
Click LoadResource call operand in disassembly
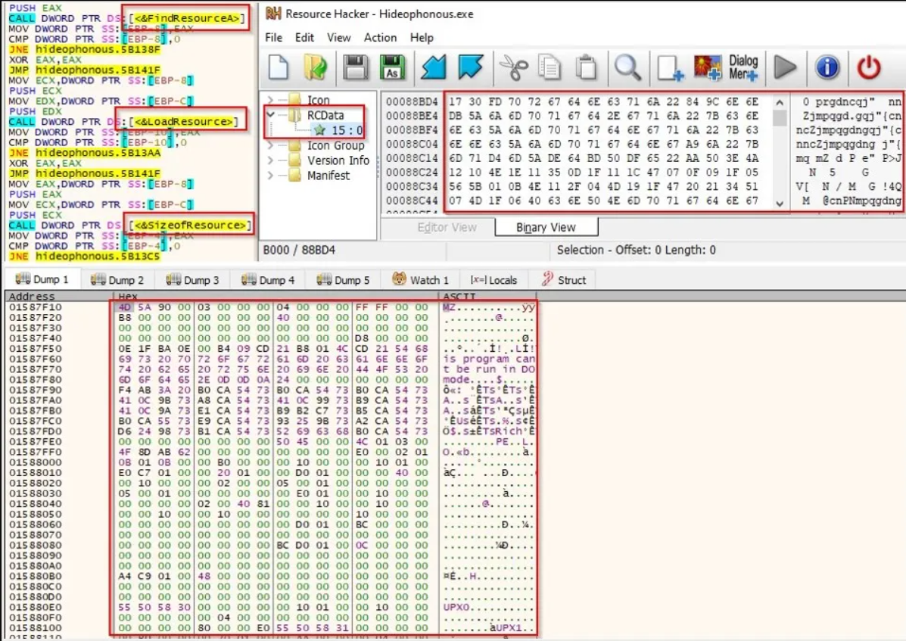click(184, 122)
